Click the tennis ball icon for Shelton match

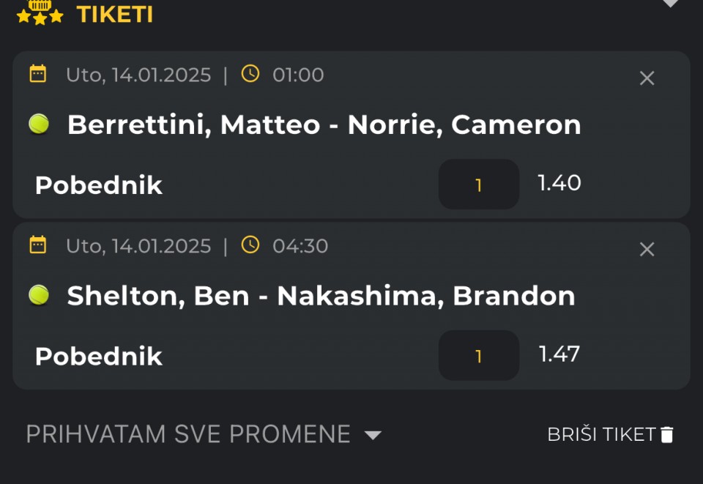39,295
